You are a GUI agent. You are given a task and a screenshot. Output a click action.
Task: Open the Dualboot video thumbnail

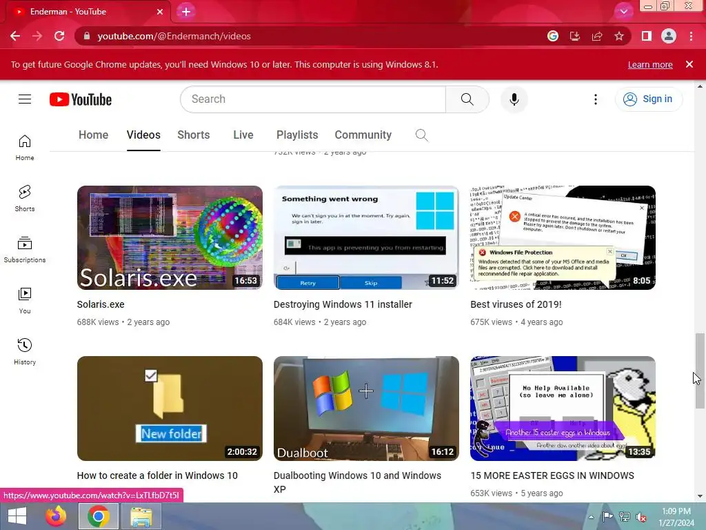[366, 409]
